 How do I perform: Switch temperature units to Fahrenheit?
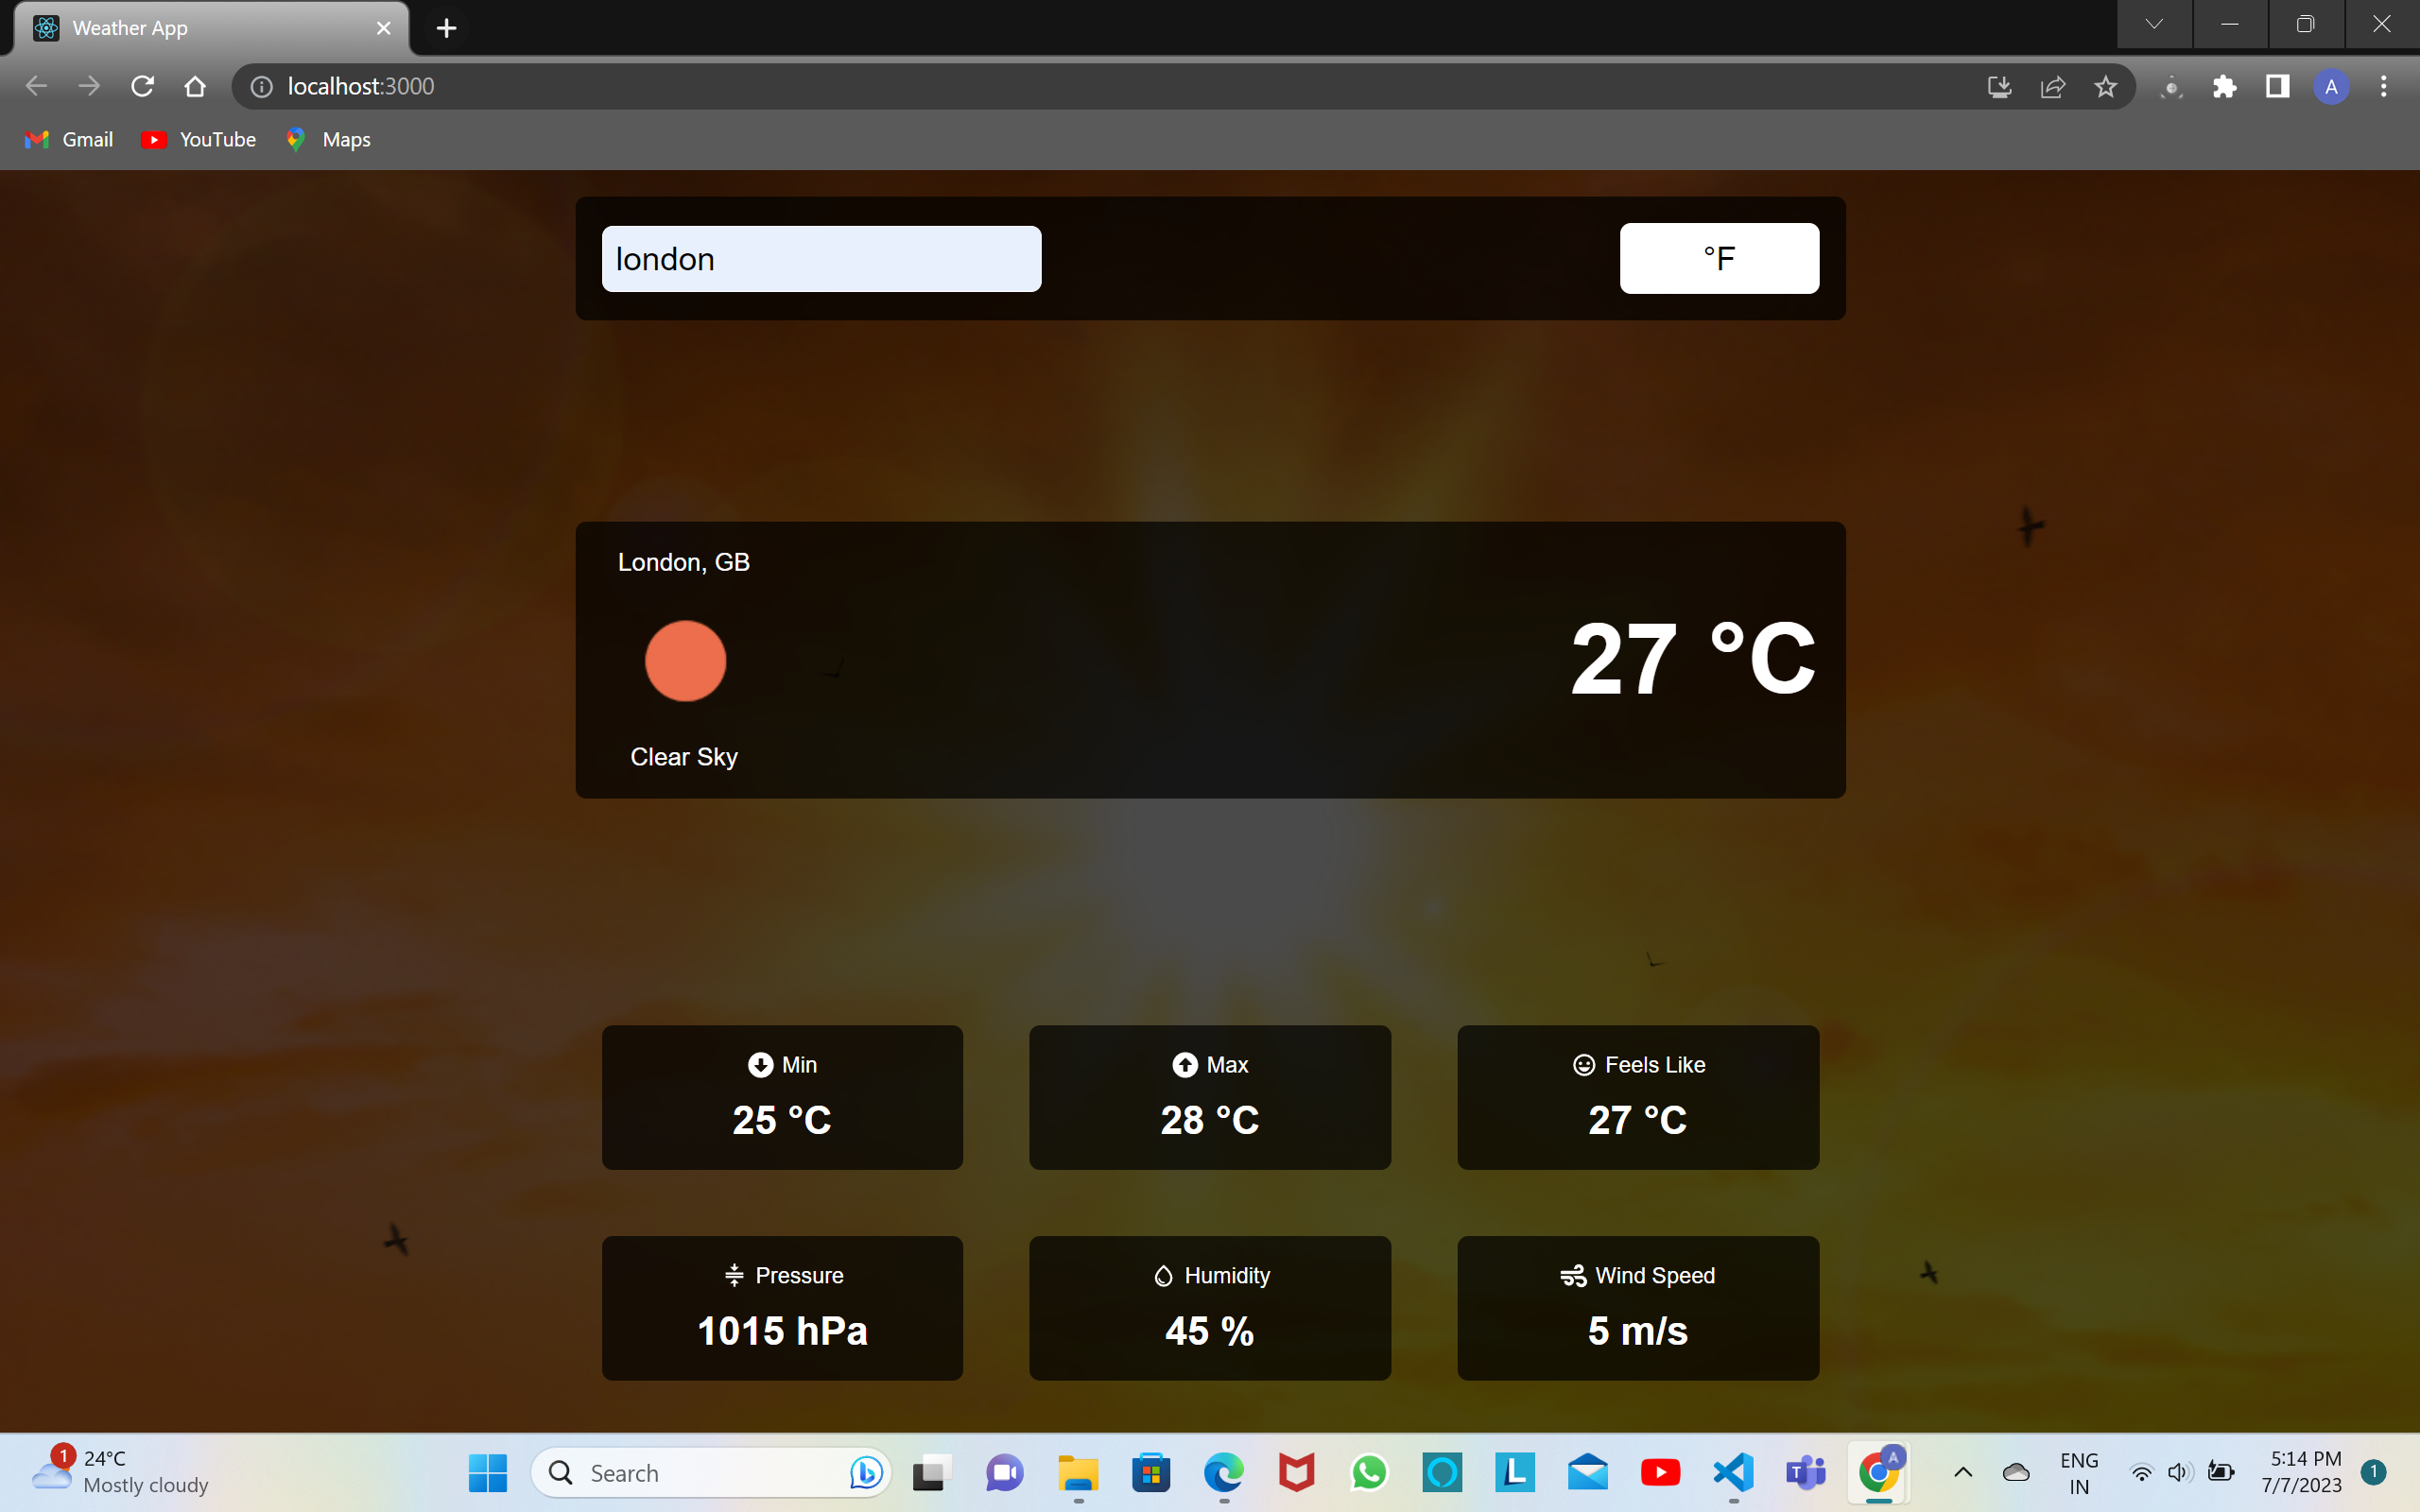pyautogui.click(x=1719, y=257)
